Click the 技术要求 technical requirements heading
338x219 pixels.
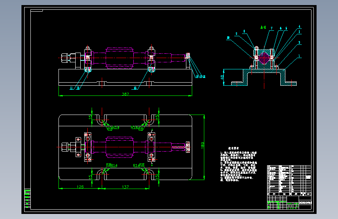coord(234,148)
